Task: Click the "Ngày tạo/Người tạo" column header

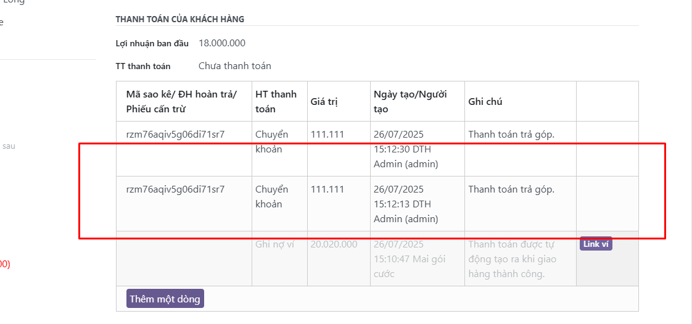Action: (x=410, y=102)
